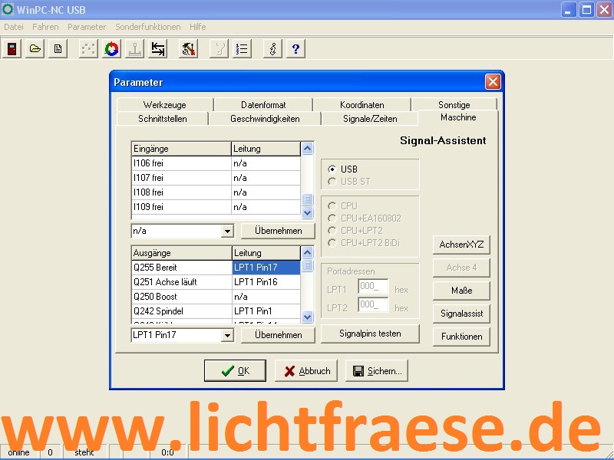This screenshot has width=614, height=460.
Task: Open a file with the folder icon
Action: [x=35, y=49]
